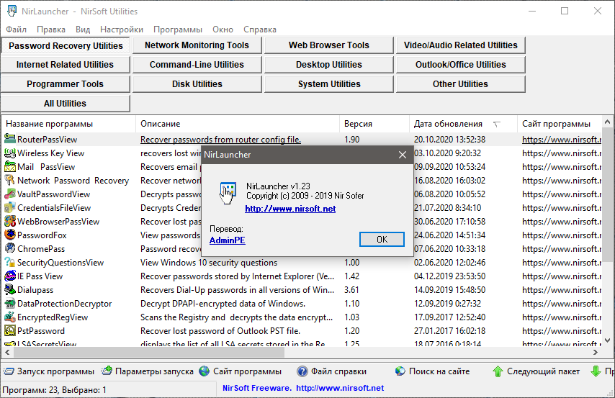This screenshot has height=398, width=615.
Task: Click the Dialupass program icon
Action: [10, 289]
